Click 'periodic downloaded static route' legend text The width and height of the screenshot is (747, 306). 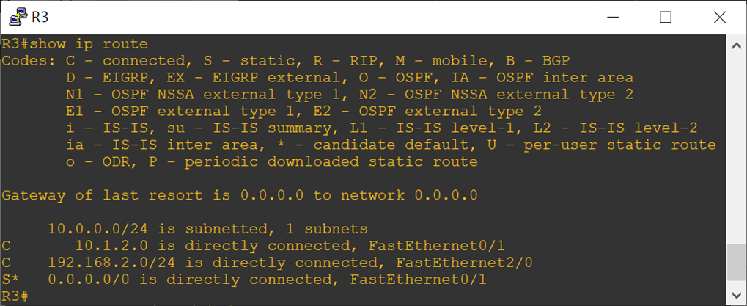331,161
